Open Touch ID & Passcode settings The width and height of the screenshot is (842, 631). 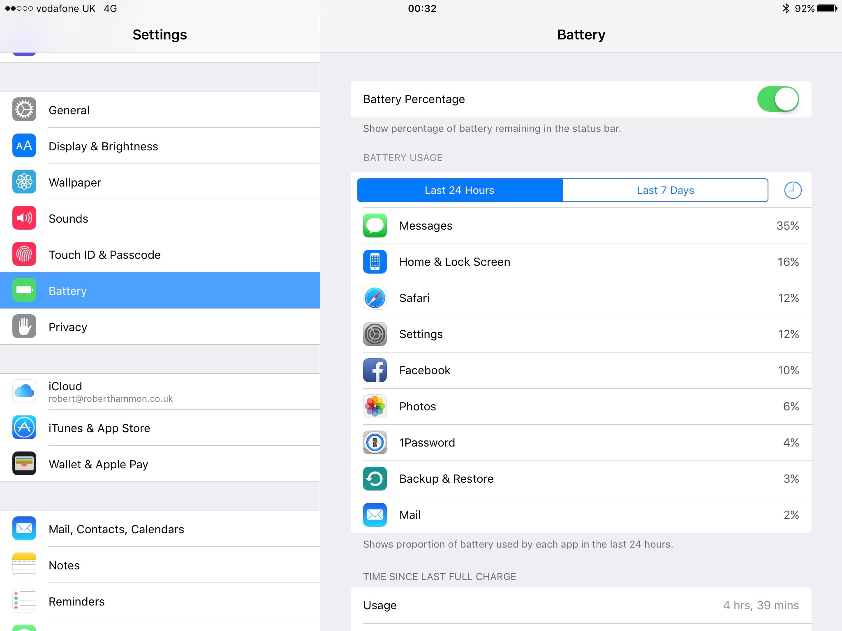coord(160,254)
